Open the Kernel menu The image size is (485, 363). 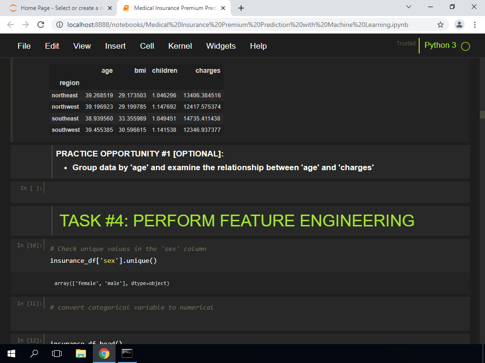pos(180,46)
